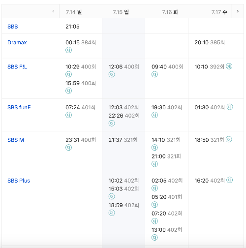This screenshot has height=248, width=246.
Task: Click rerun badge under 14:10 321회
Action: tap(154, 148)
